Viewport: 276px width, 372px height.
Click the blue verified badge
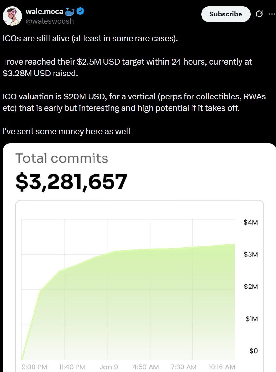tap(81, 12)
